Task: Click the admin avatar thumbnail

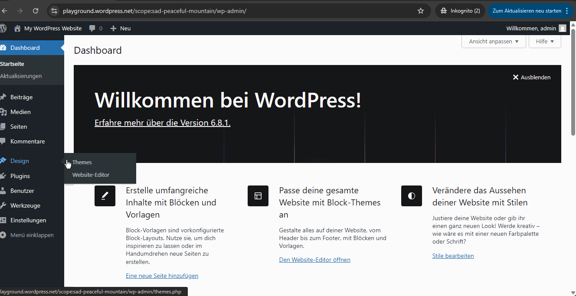Action: 563,28
